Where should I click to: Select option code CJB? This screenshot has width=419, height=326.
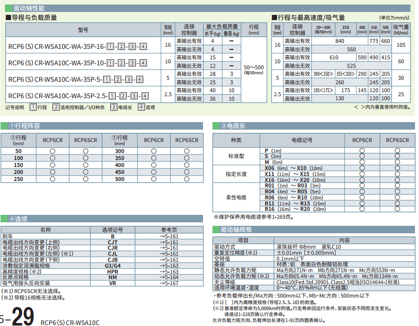coord(113,260)
